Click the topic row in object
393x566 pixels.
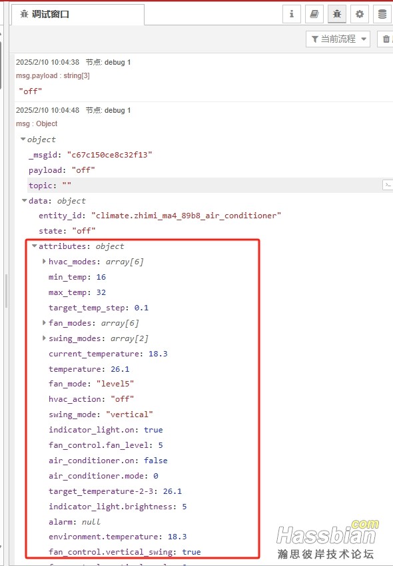point(210,185)
